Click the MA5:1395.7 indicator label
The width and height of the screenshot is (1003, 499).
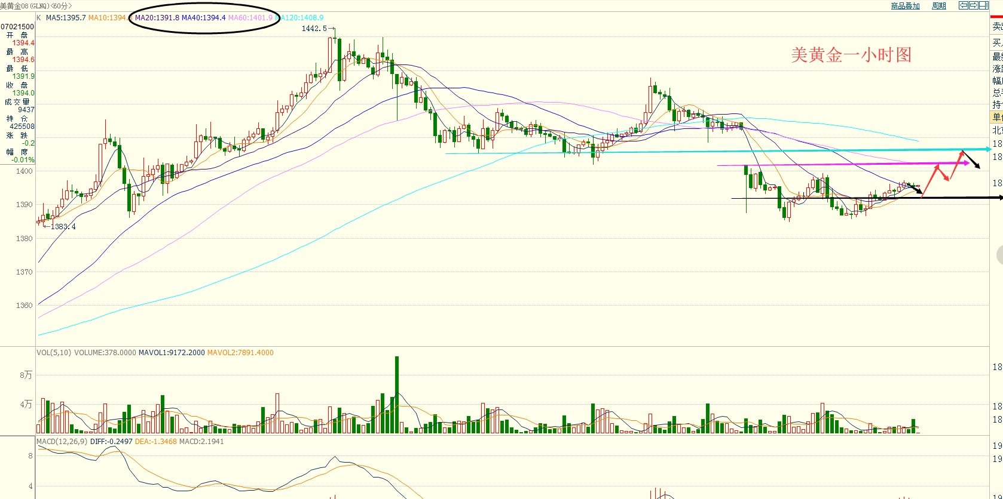click(x=66, y=18)
